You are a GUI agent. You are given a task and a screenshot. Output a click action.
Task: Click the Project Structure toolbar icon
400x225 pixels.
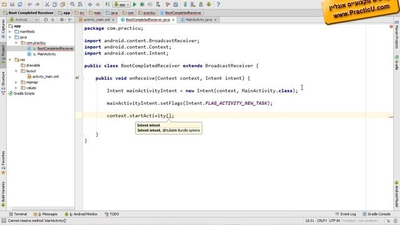pos(176,4)
